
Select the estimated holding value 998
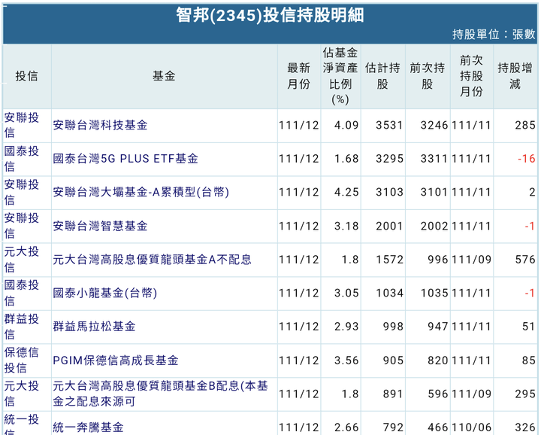click(x=393, y=327)
